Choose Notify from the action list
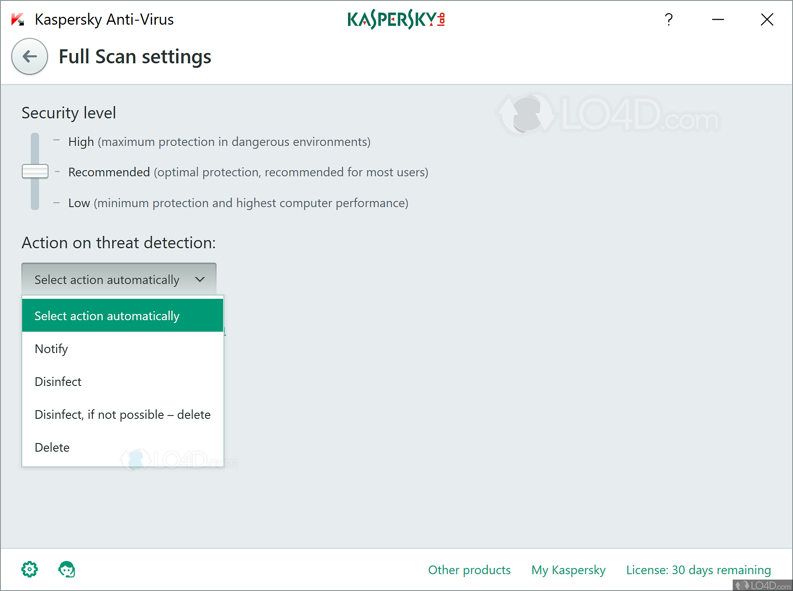Image resolution: width=793 pixels, height=591 pixels. click(122, 349)
